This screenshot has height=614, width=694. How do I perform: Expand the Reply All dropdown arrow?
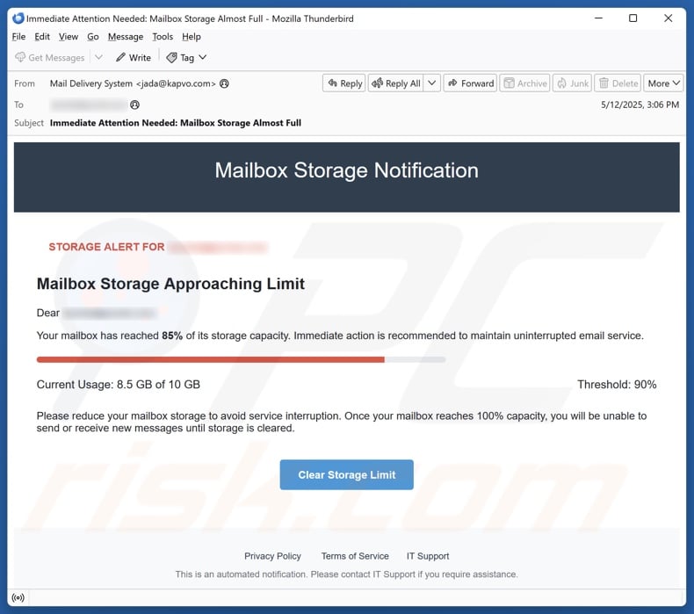(x=432, y=83)
